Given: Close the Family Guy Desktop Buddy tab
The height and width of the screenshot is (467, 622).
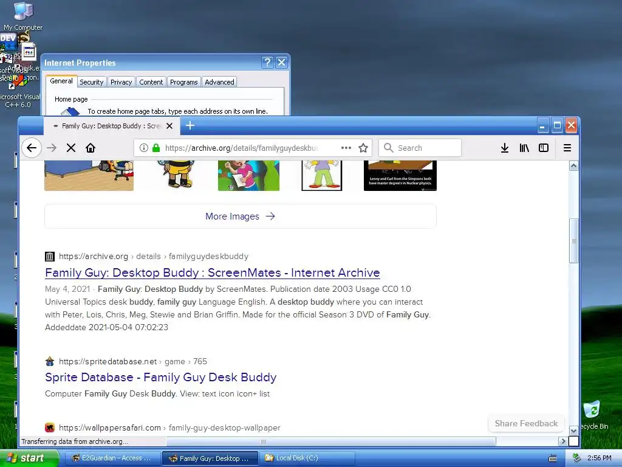Looking at the screenshot, I should pos(169,126).
